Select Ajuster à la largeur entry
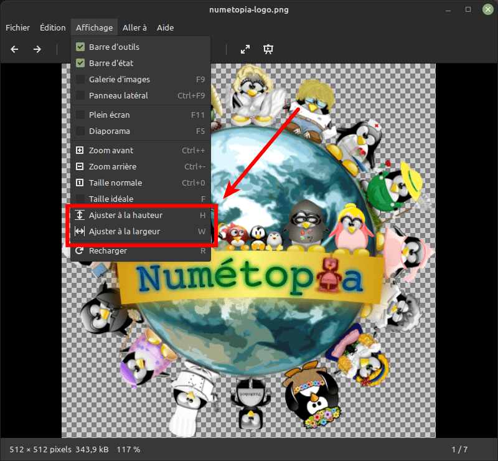The height and width of the screenshot is (461, 498). point(141,232)
